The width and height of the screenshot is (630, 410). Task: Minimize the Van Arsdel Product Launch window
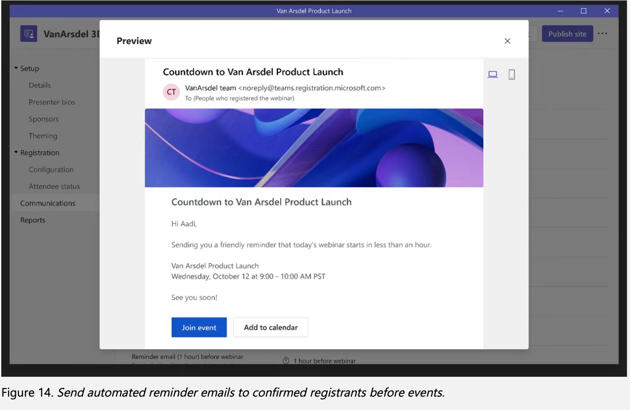pos(560,11)
